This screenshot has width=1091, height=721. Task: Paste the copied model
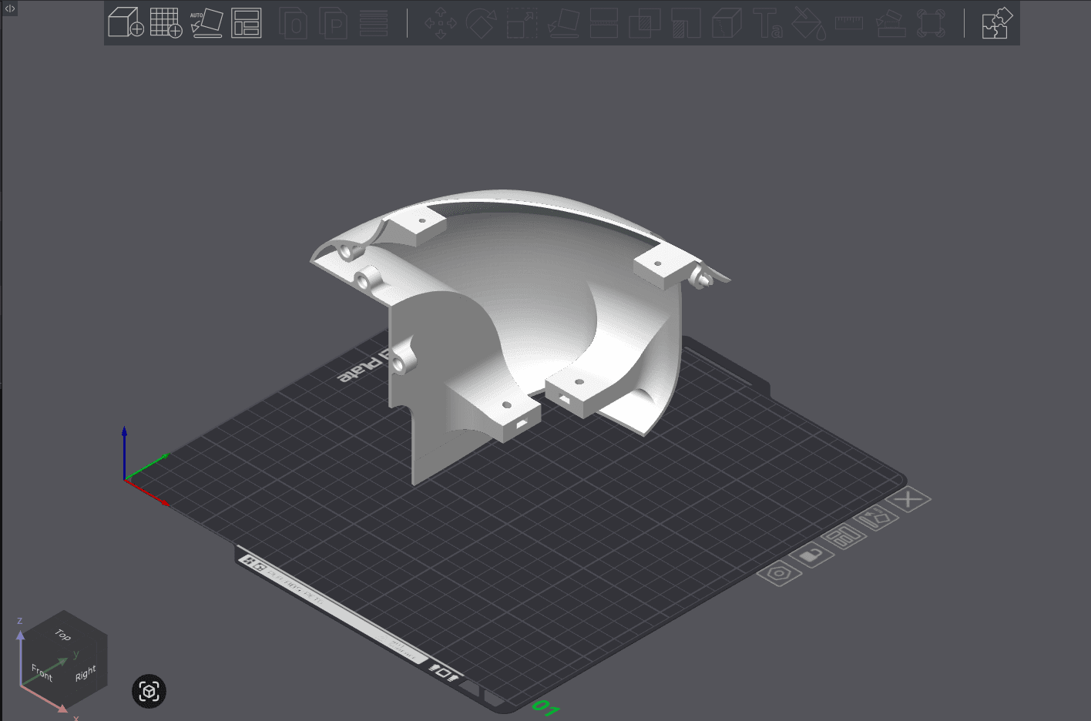pos(332,23)
